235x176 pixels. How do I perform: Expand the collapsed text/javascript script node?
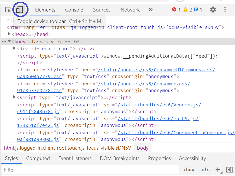(x=14, y=97)
